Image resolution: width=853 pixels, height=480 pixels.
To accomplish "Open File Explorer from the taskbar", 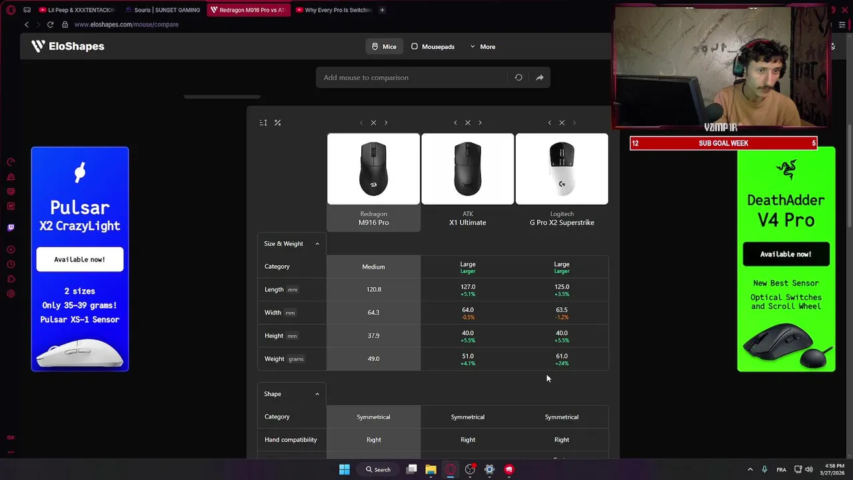I will tap(431, 469).
